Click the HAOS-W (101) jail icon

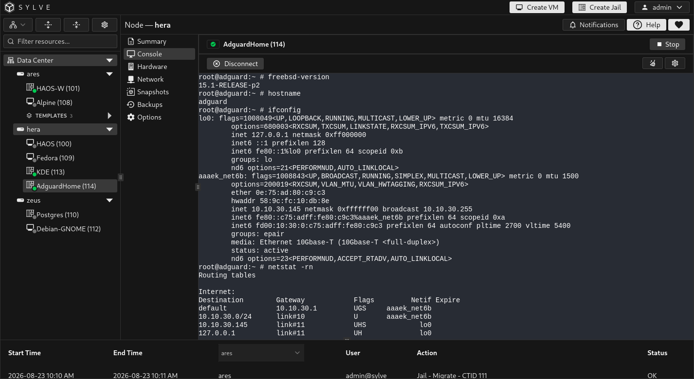click(x=30, y=88)
